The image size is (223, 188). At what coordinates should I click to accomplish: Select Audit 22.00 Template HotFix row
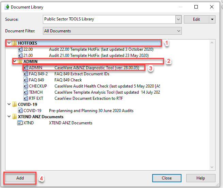pyautogui.click(x=86, y=49)
